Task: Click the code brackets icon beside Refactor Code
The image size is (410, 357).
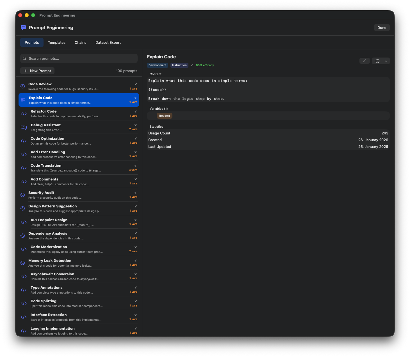Action: click(x=24, y=114)
